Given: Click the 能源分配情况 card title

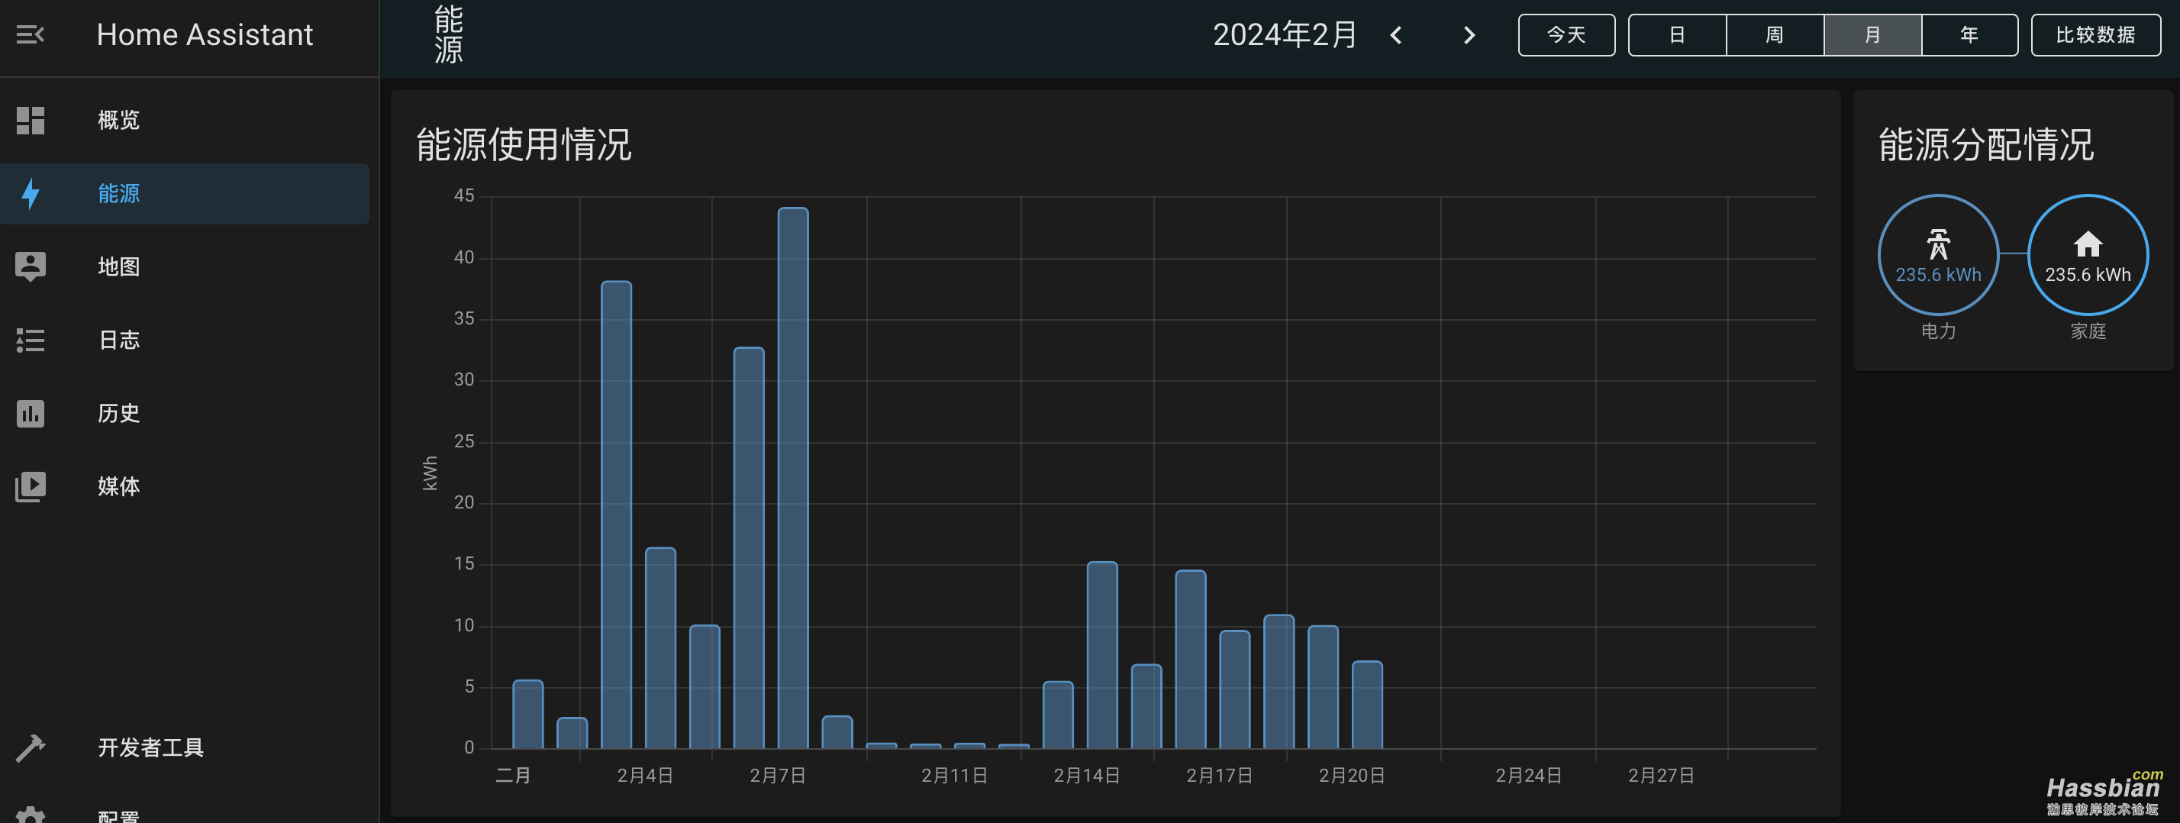Looking at the screenshot, I should click(1985, 144).
